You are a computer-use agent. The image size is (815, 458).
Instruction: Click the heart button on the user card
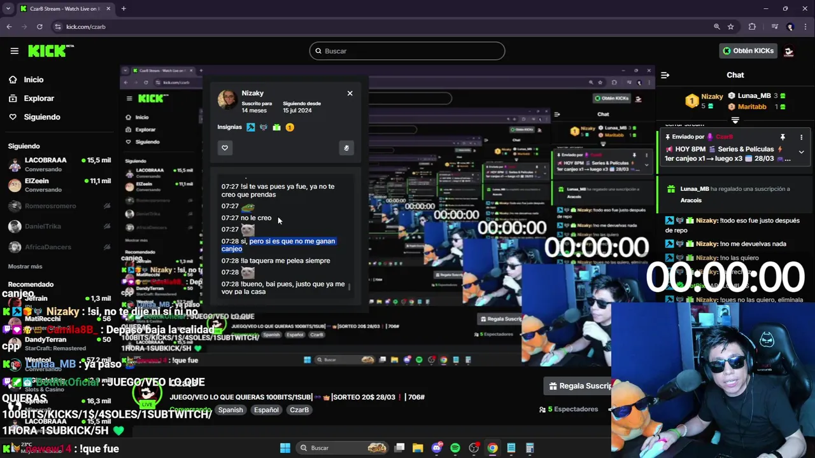225,148
